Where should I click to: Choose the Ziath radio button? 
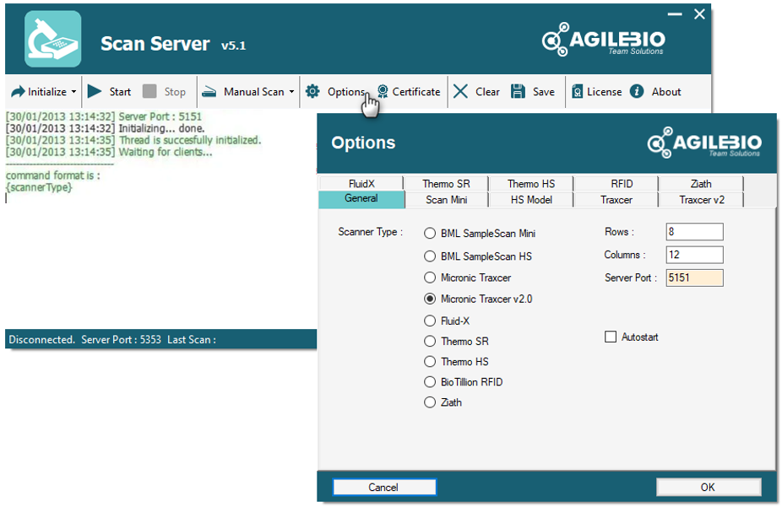click(429, 402)
